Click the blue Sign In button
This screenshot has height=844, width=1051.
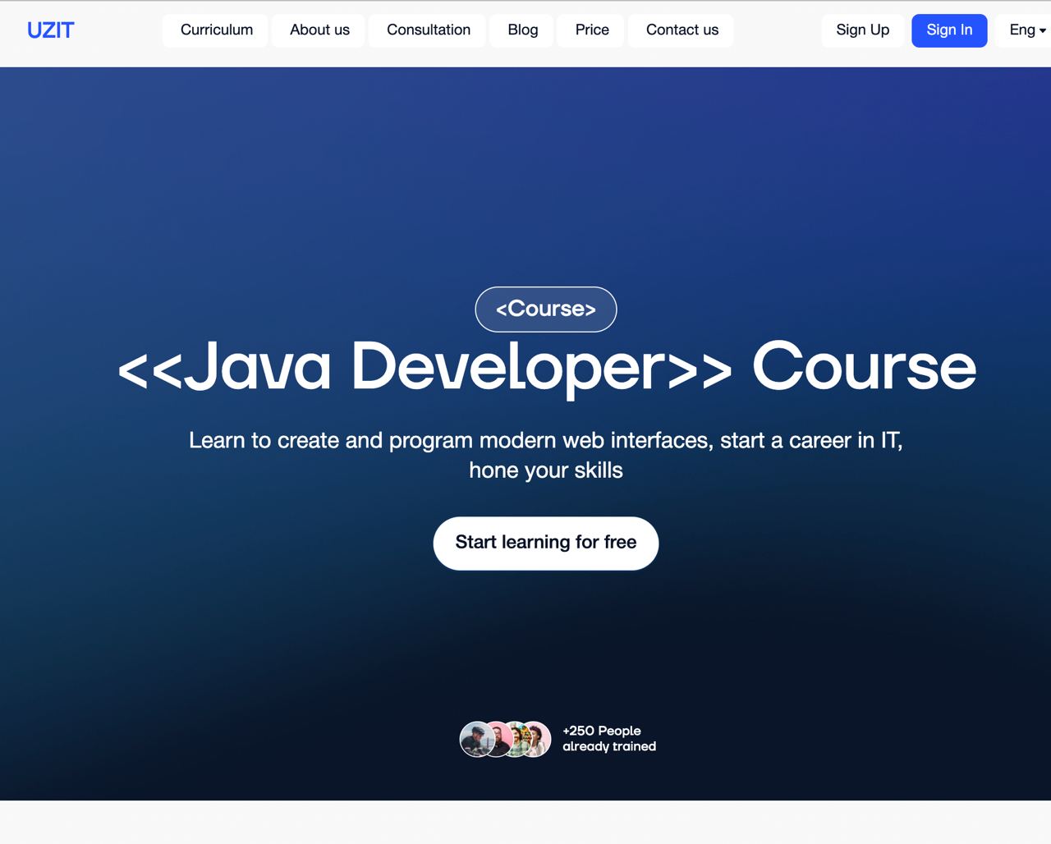pyautogui.click(x=948, y=30)
